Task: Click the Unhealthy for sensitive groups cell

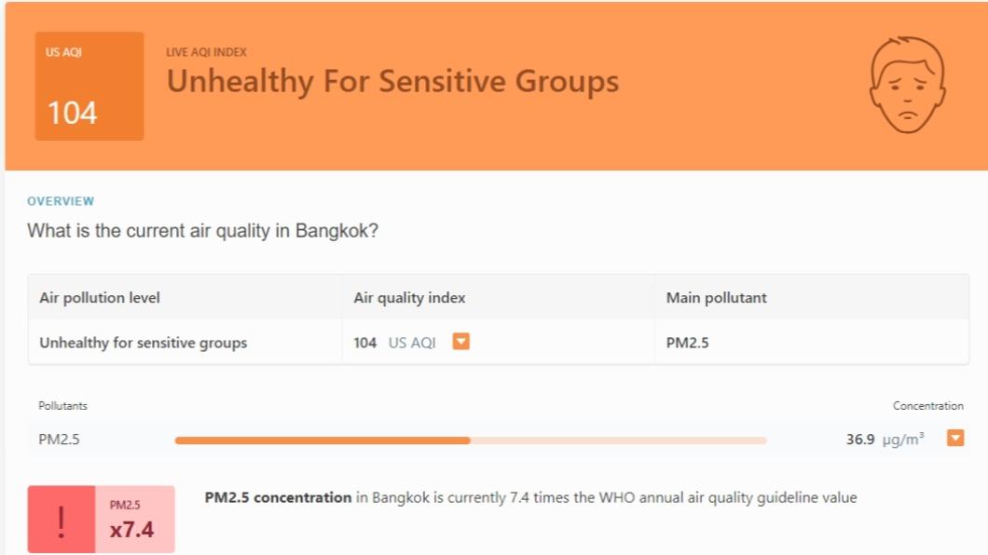Action: tap(143, 343)
